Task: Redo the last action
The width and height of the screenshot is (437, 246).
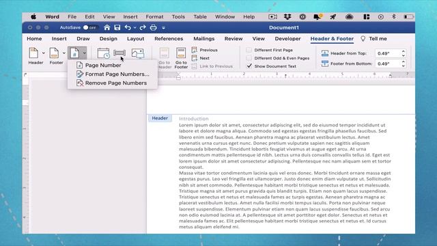Action: click(143, 27)
